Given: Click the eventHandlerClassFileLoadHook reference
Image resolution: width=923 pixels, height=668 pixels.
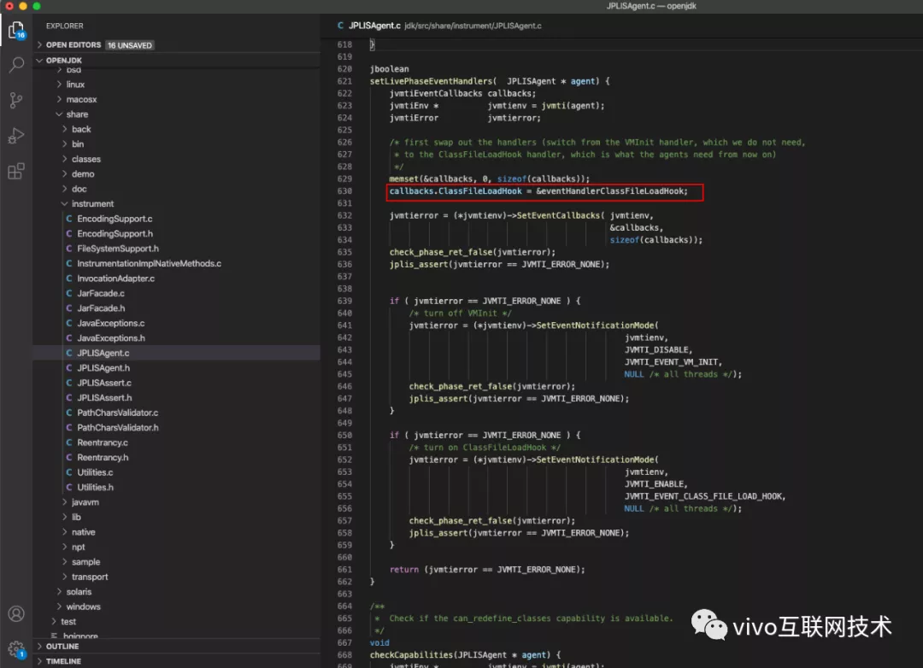Looking at the screenshot, I should [612, 190].
